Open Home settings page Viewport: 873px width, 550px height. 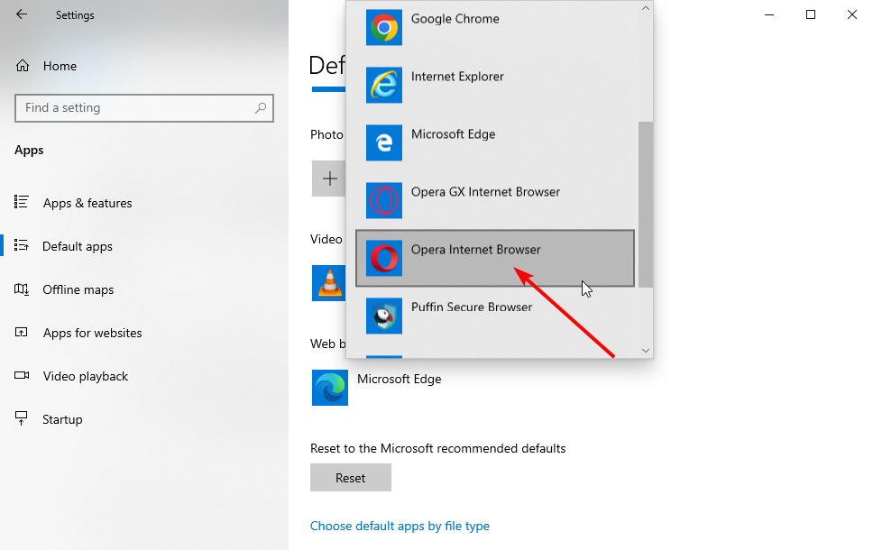pos(144,66)
